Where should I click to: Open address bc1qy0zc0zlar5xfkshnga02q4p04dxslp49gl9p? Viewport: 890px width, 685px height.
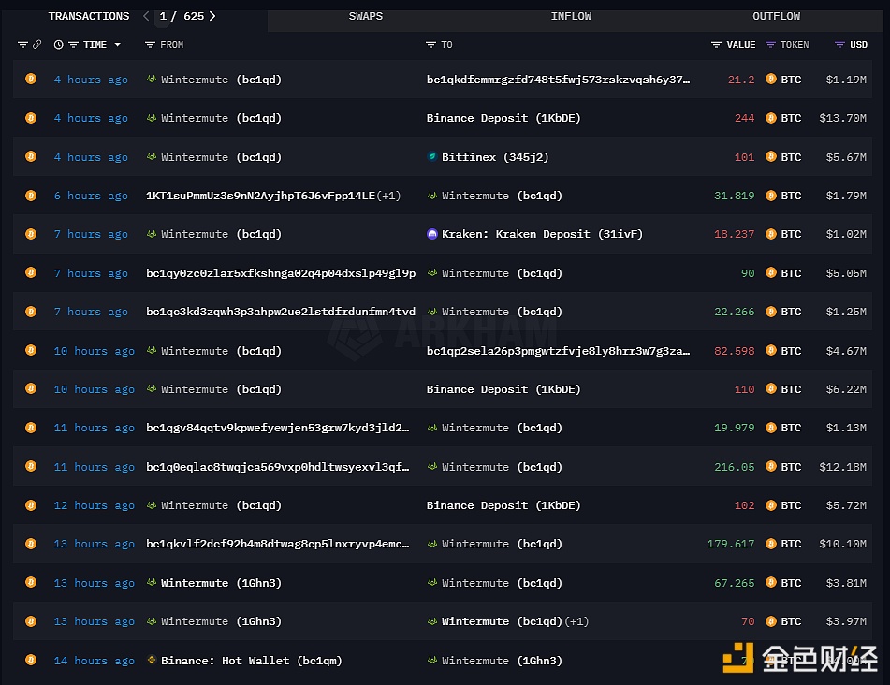point(281,273)
